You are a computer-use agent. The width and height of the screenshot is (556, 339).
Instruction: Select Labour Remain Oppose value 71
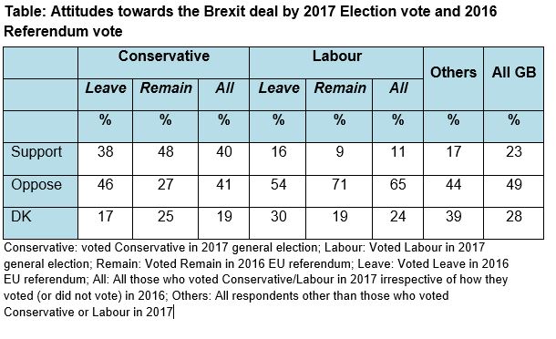pyautogui.click(x=339, y=184)
